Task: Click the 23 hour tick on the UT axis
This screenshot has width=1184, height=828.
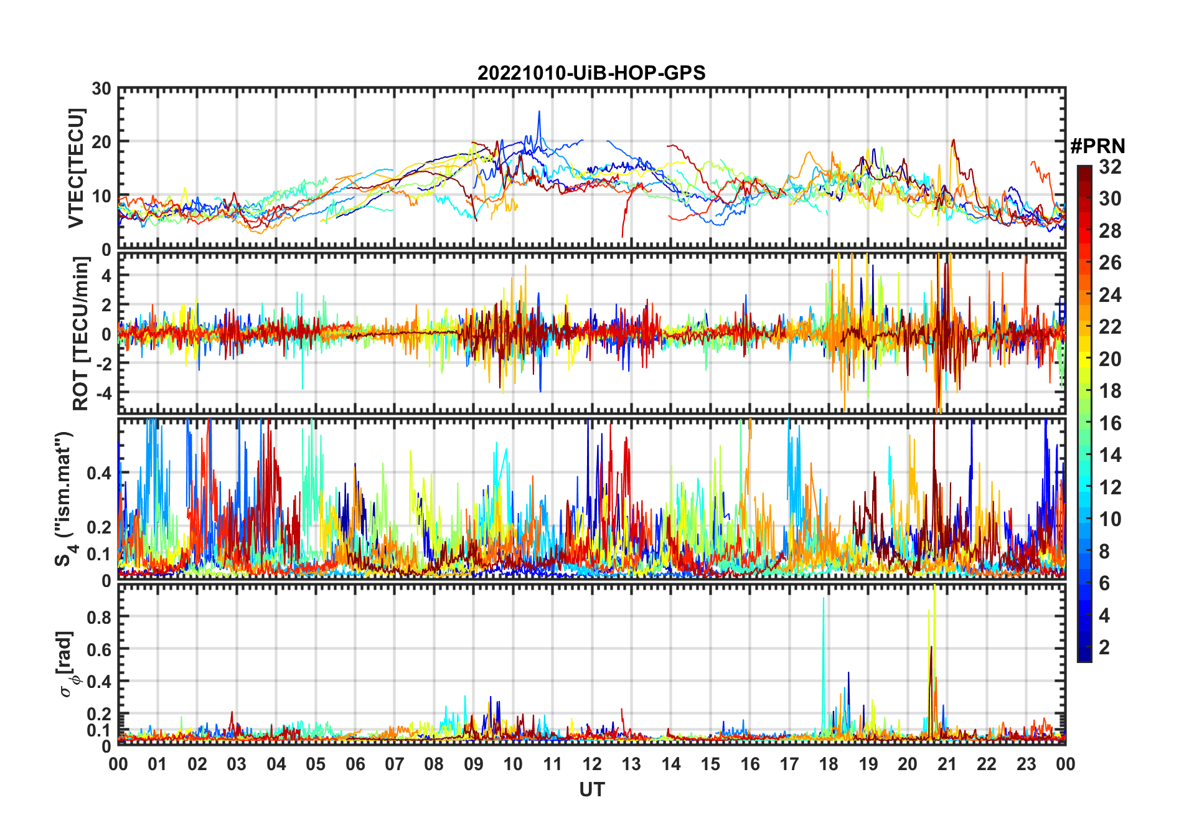Action: 1026,764
